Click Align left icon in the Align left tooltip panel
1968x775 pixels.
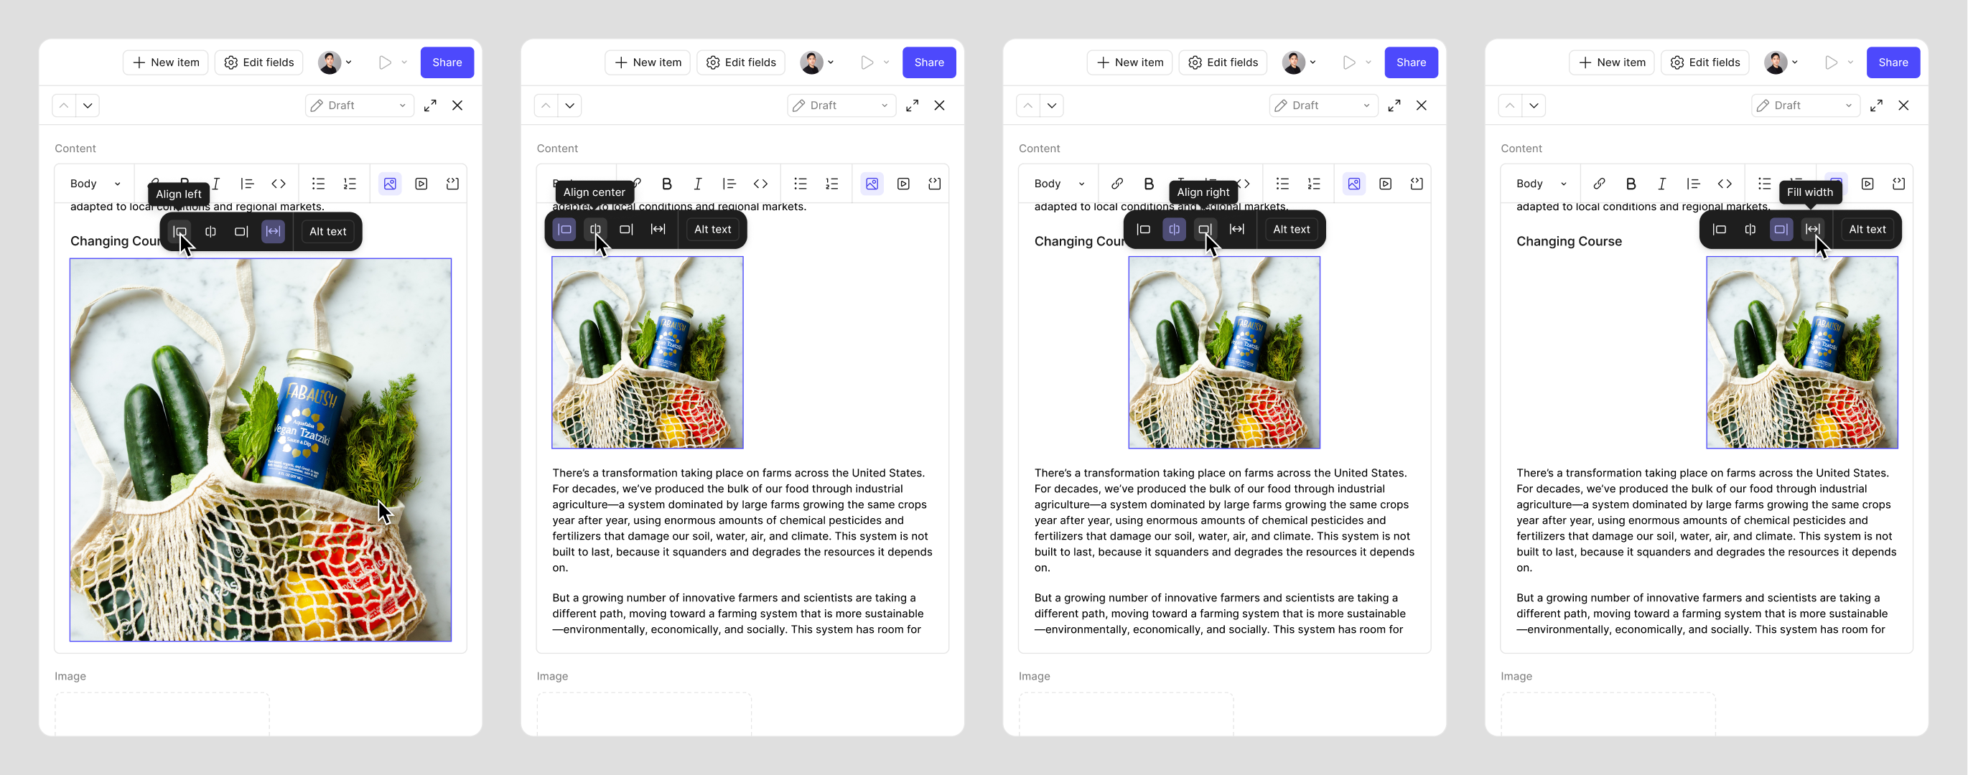[179, 231]
